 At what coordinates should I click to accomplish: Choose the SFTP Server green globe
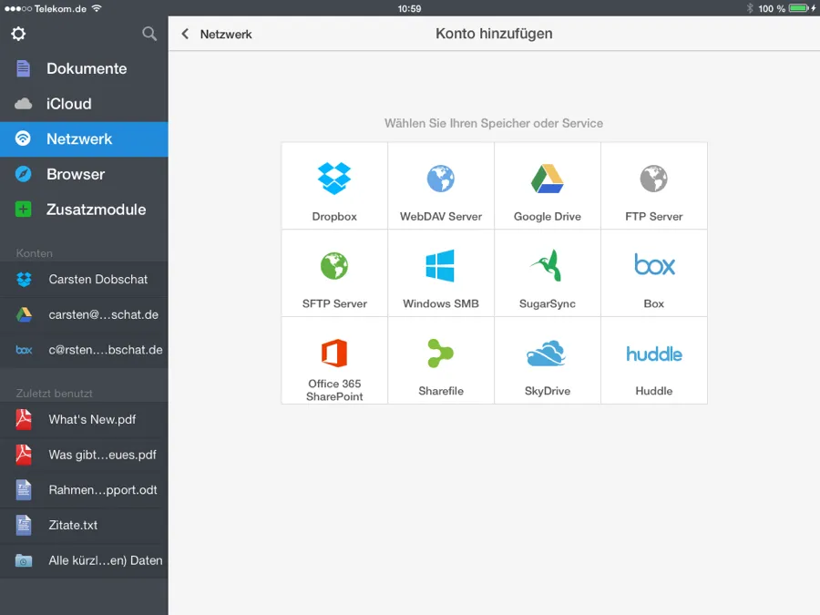point(334,266)
